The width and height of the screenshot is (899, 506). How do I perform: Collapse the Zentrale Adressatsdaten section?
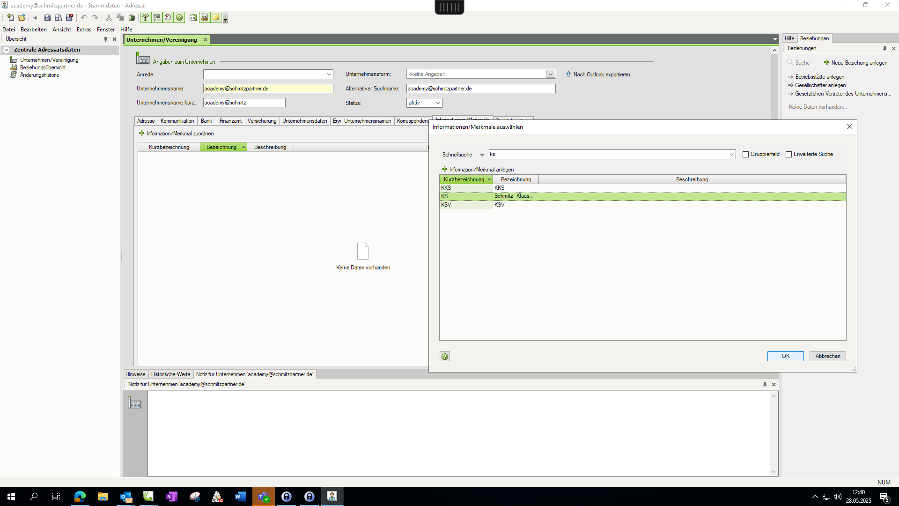(x=7, y=50)
